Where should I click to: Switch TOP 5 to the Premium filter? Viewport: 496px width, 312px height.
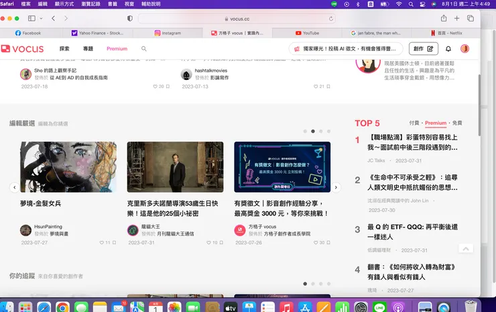coord(436,123)
